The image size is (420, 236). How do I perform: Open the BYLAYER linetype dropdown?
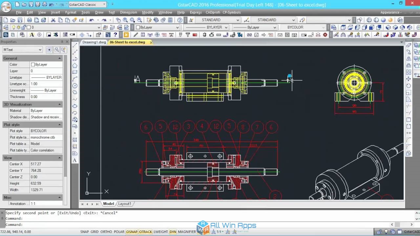207,27
